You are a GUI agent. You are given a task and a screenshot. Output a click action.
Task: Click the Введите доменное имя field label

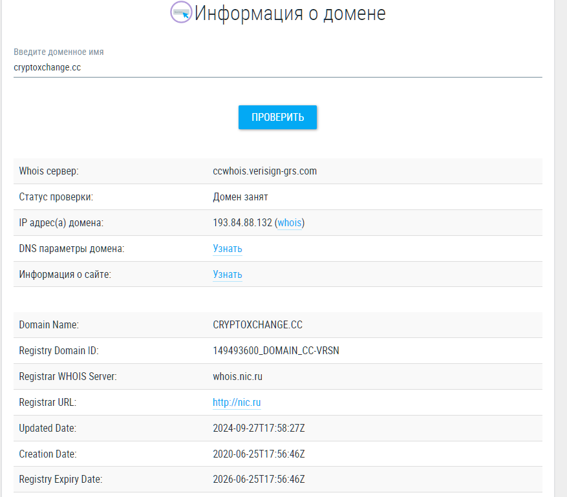(x=59, y=52)
